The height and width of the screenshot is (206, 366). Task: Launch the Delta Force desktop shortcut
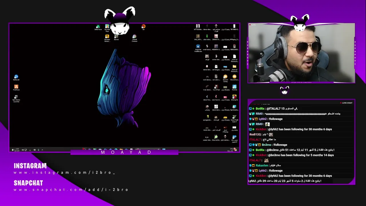(98, 27)
